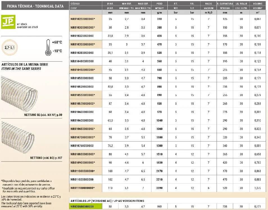Click the 2590 weight value

(159, 188)
